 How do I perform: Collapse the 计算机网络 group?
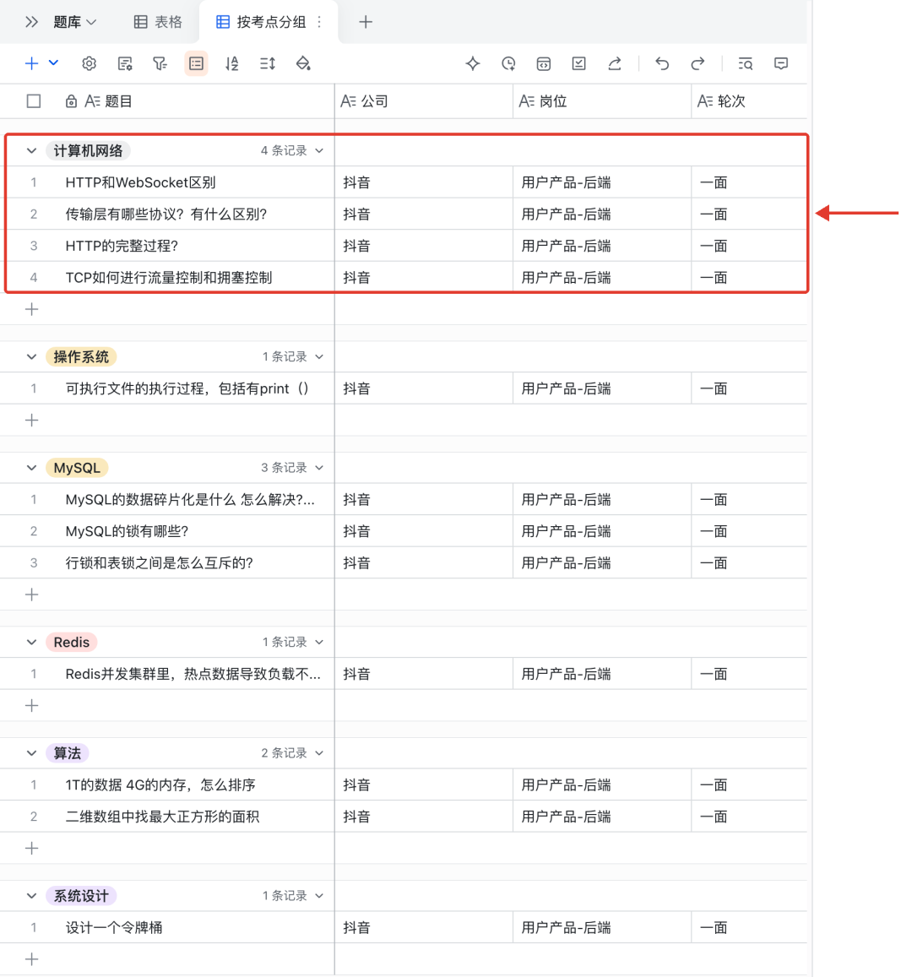pyautogui.click(x=31, y=151)
